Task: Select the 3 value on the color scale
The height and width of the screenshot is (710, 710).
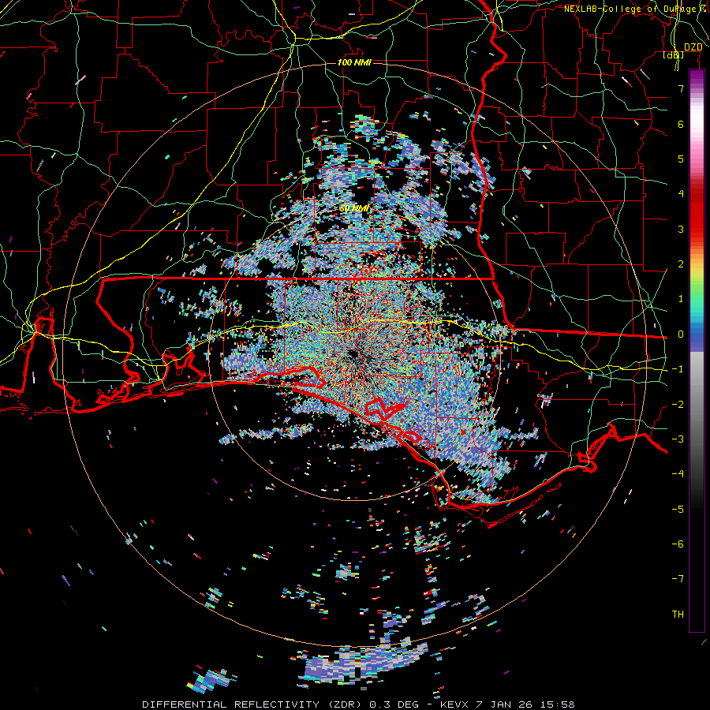Action: click(681, 229)
